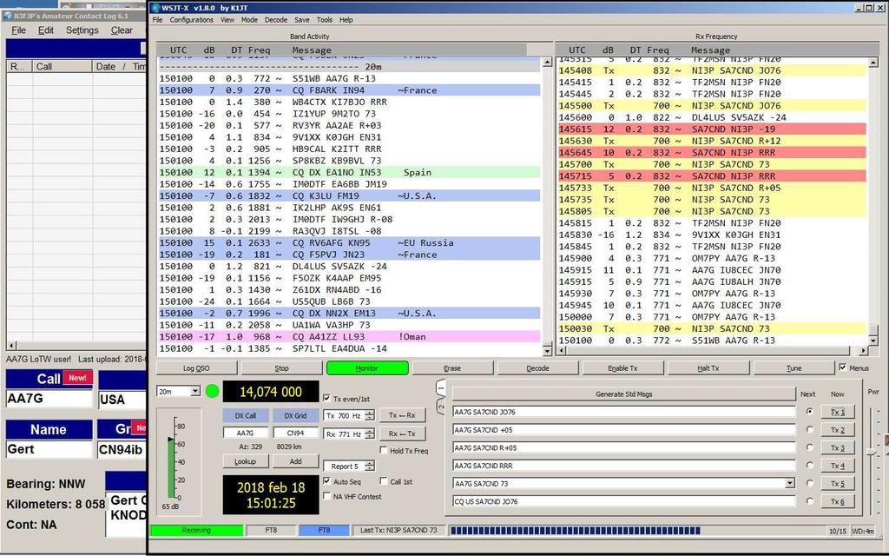Select the Next radio button for Tx 3
Screen dimensions: 889x556
(x=810, y=447)
